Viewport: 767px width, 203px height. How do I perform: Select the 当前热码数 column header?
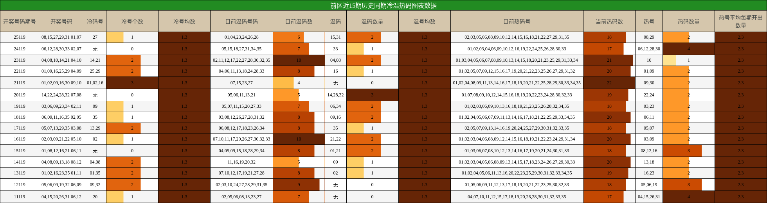tap(609, 21)
